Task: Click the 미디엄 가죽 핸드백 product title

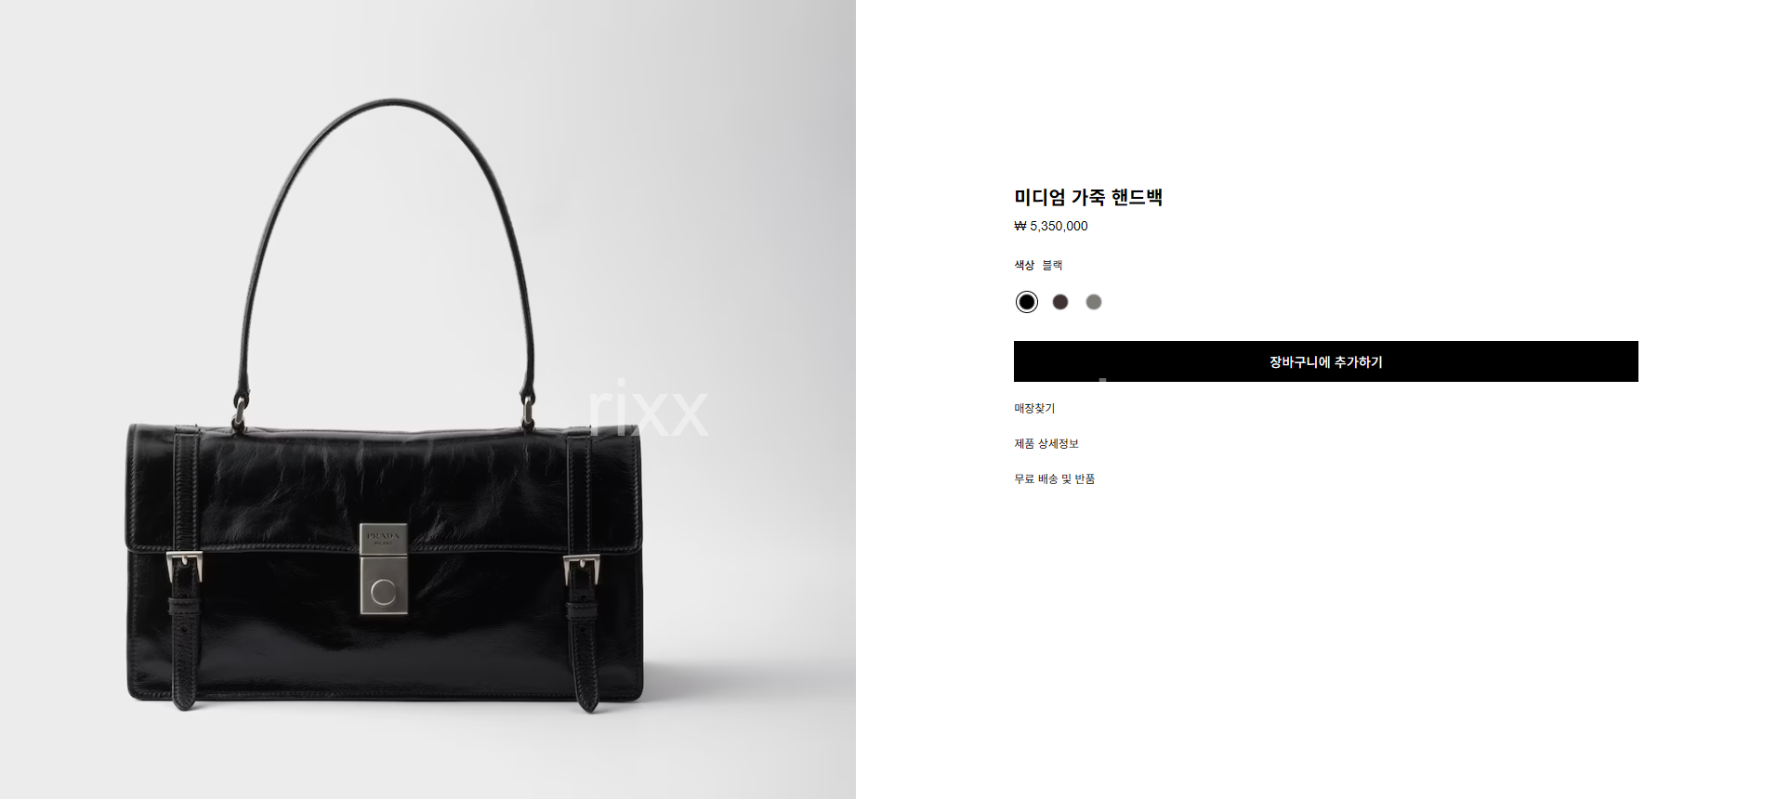Action: point(1088,197)
